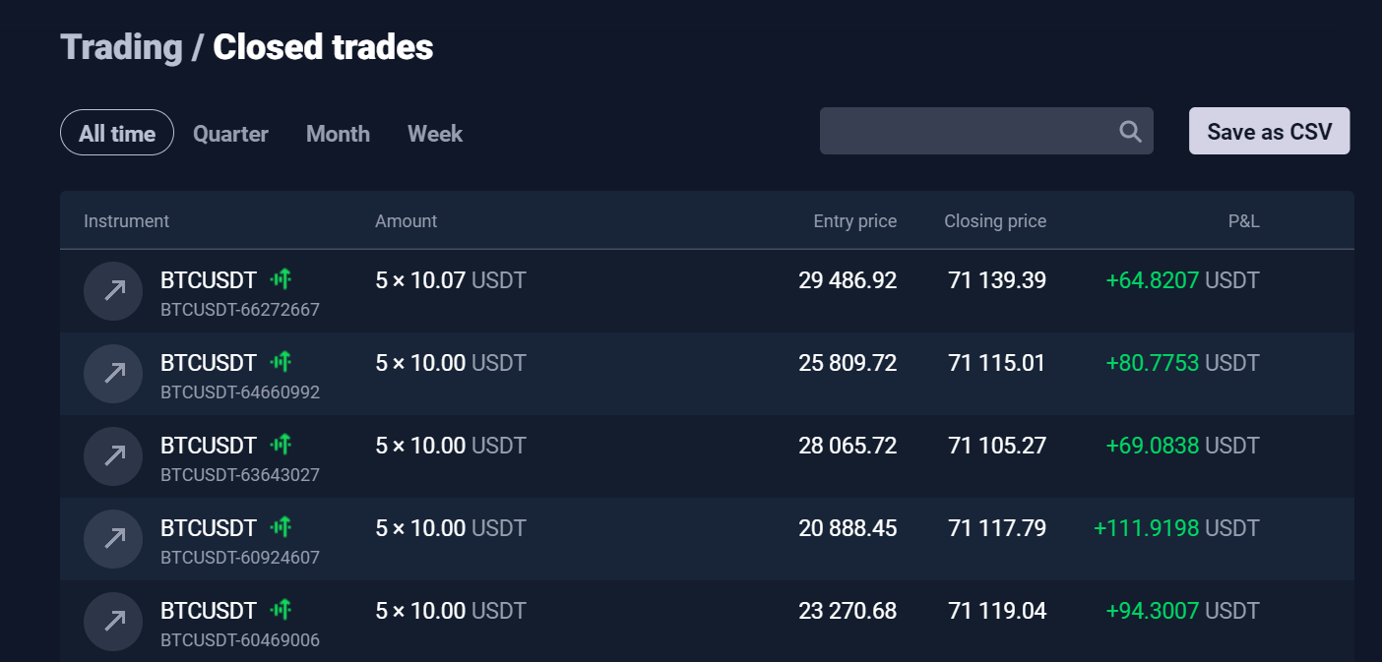Screen dimensions: 1382x662
Task: Switch to the Quarter filter
Action: tap(230, 134)
